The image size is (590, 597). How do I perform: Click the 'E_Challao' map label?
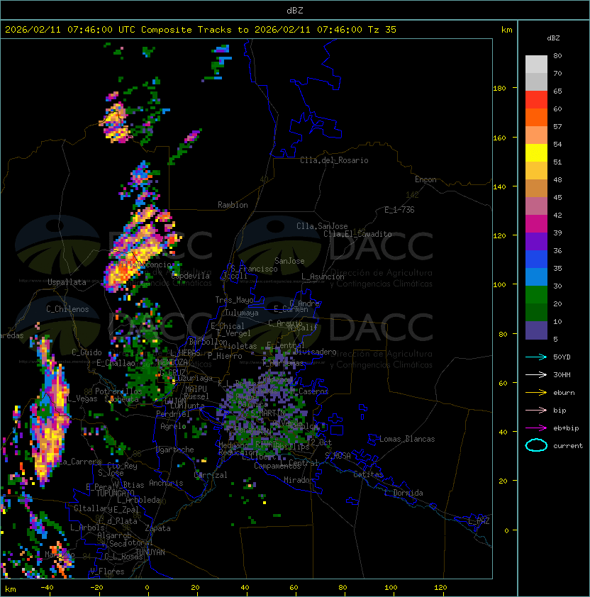pos(116,363)
